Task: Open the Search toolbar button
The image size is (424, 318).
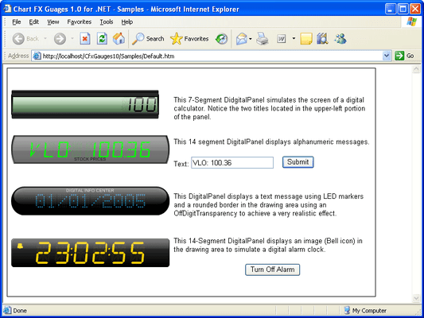Action: pyautogui.click(x=148, y=39)
